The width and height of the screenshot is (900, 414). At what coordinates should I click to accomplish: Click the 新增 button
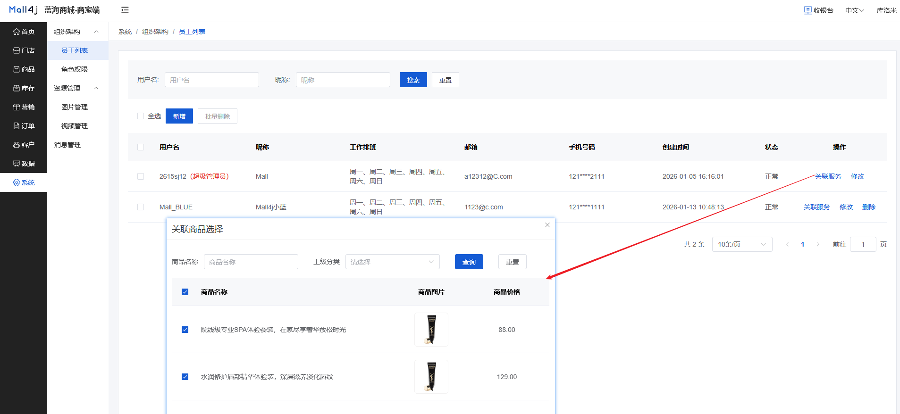(179, 116)
